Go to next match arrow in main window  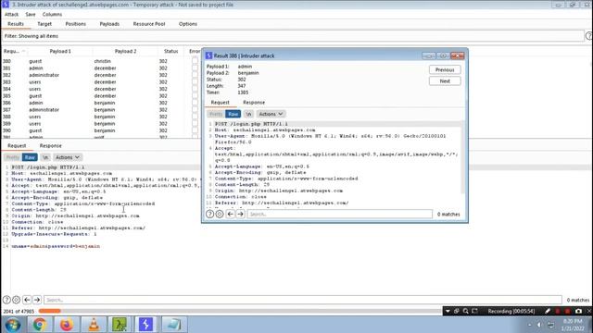pyautogui.click(x=37, y=300)
